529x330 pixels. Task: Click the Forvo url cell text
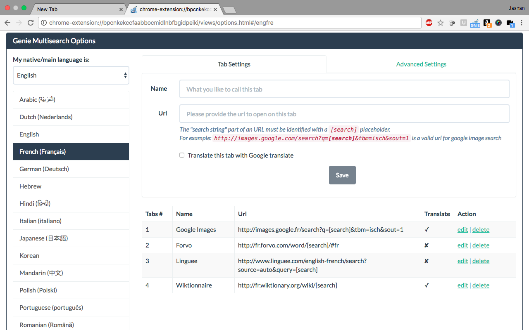[288, 245]
